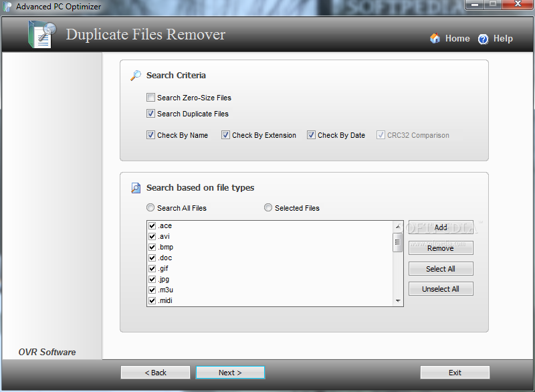
Task: Select the Search All Files radio button
Action: tap(150, 207)
